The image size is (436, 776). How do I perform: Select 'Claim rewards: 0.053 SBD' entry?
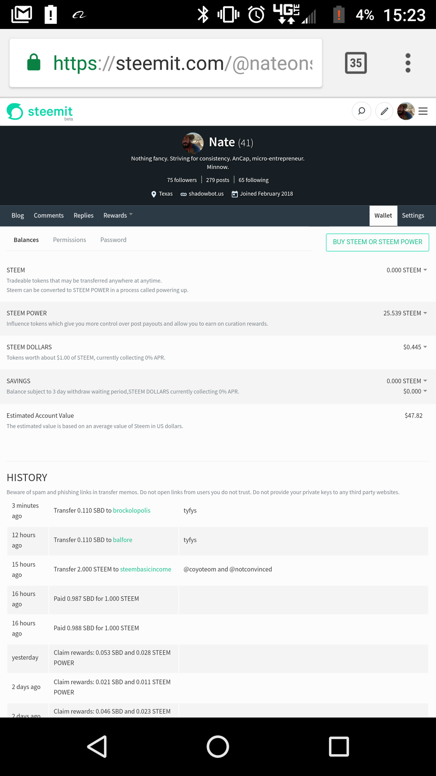point(112,658)
